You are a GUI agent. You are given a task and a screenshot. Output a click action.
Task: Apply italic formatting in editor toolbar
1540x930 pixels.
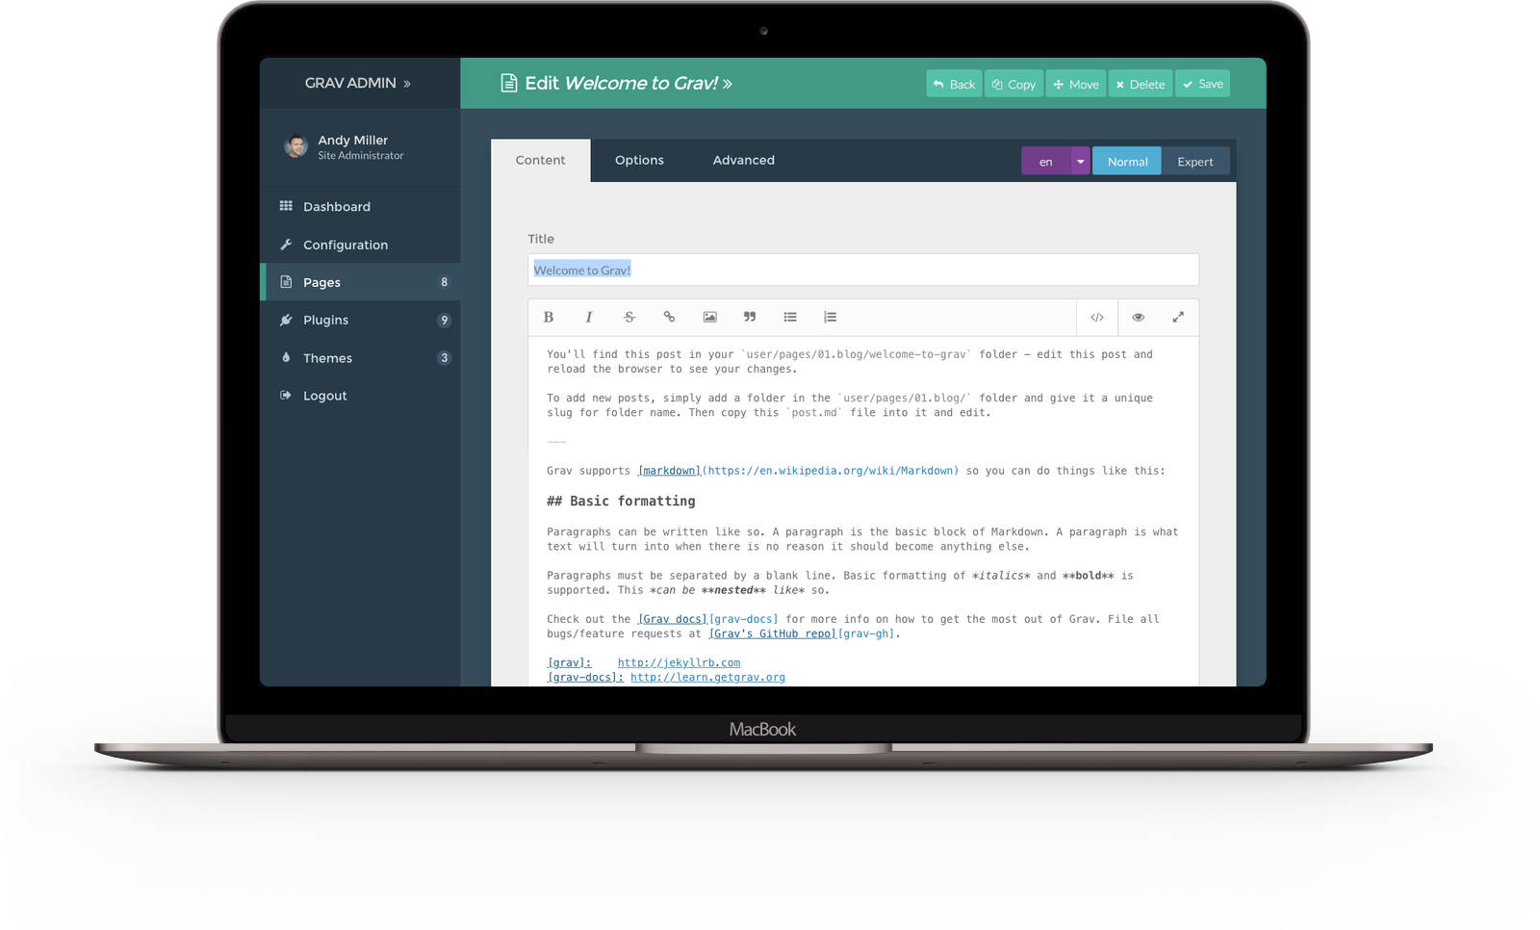[x=589, y=317]
